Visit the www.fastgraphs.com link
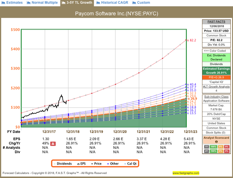This screenshot has height=178, width=233. pos(186,173)
